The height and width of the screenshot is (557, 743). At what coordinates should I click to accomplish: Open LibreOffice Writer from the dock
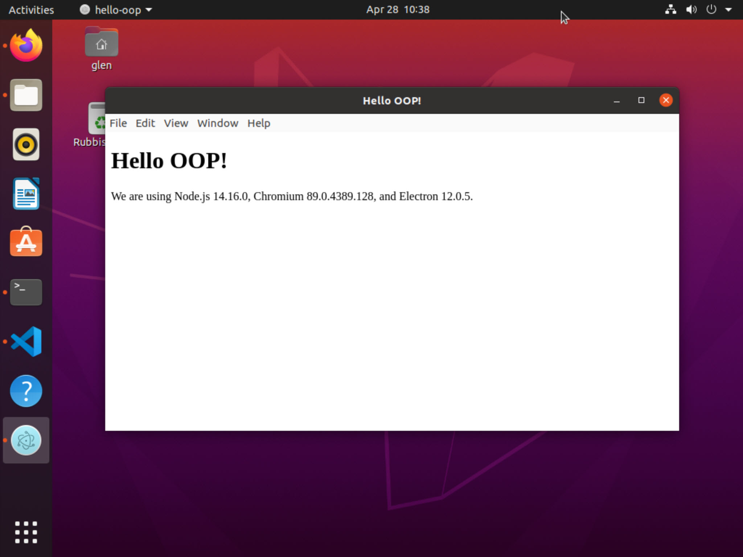point(25,194)
